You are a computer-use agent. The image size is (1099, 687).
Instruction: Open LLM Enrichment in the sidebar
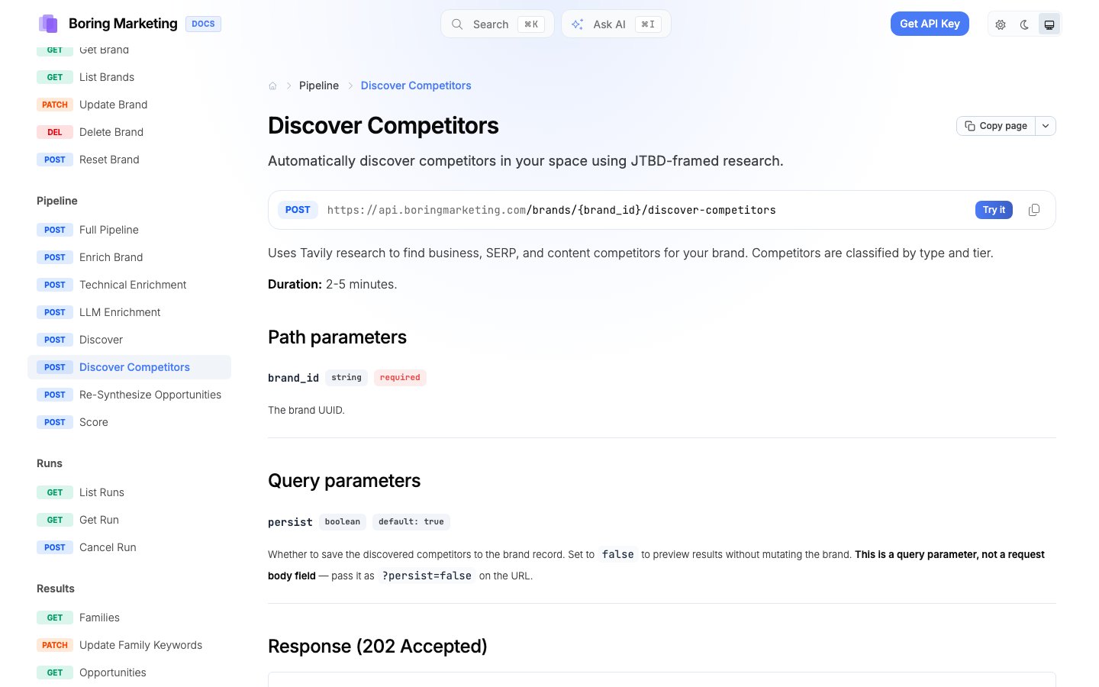pyautogui.click(x=130, y=312)
